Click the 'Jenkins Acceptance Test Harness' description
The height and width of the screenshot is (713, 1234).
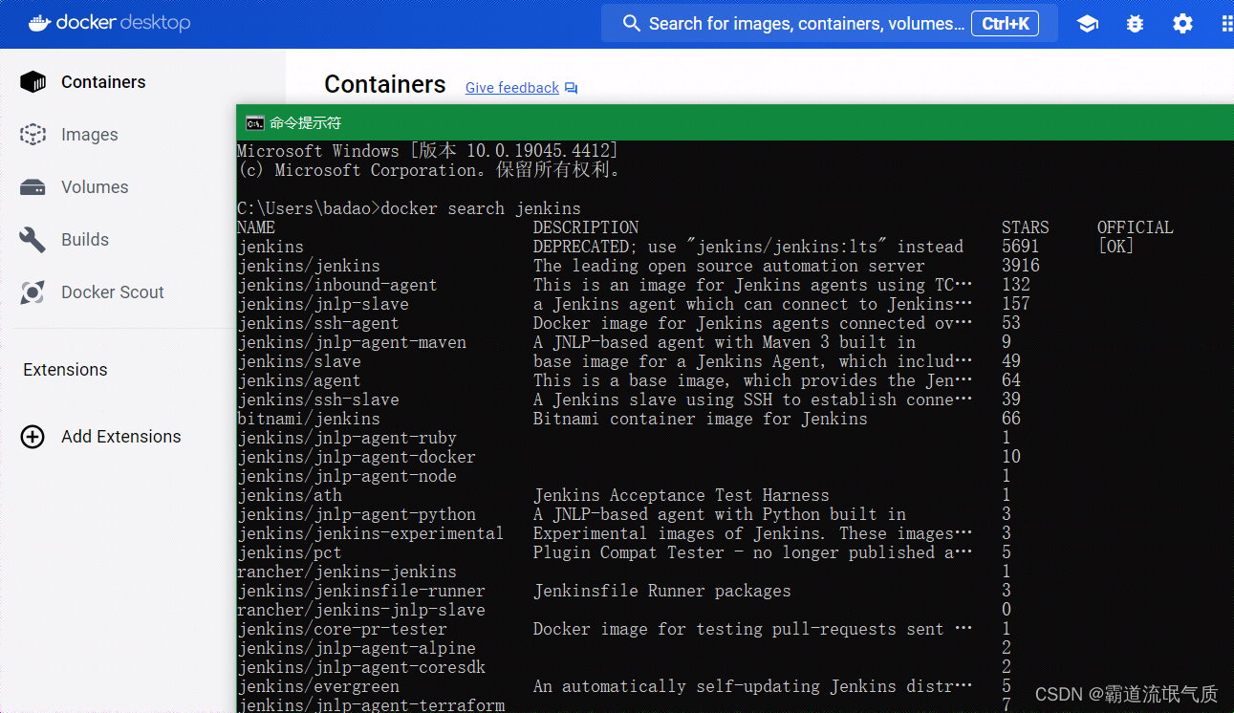click(682, 495)
